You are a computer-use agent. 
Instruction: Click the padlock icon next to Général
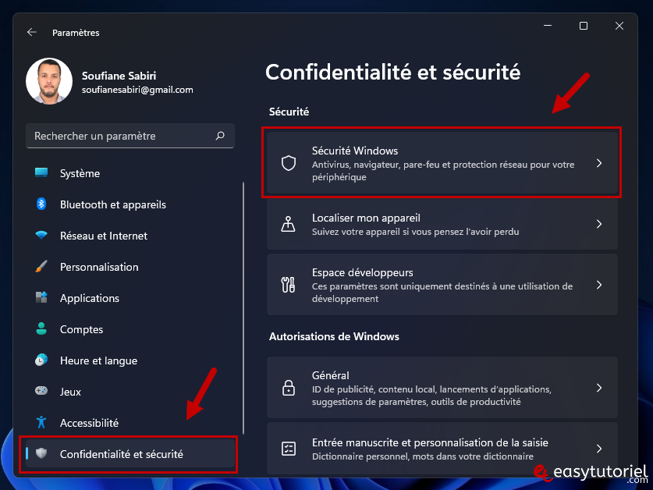click(x=288, y=388)
